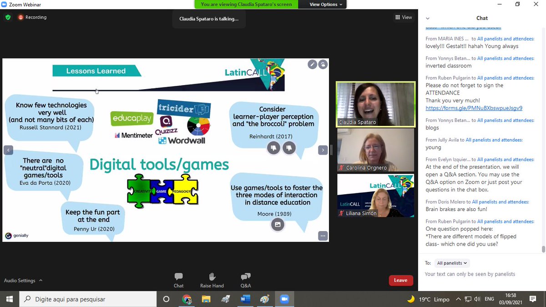Go to next slide arrow
546x307 pixels.
point(323,150)
